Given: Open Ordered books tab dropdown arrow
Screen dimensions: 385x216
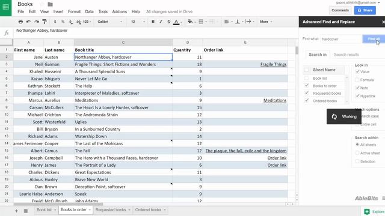Looking at the screenshot, I should 164,210.
